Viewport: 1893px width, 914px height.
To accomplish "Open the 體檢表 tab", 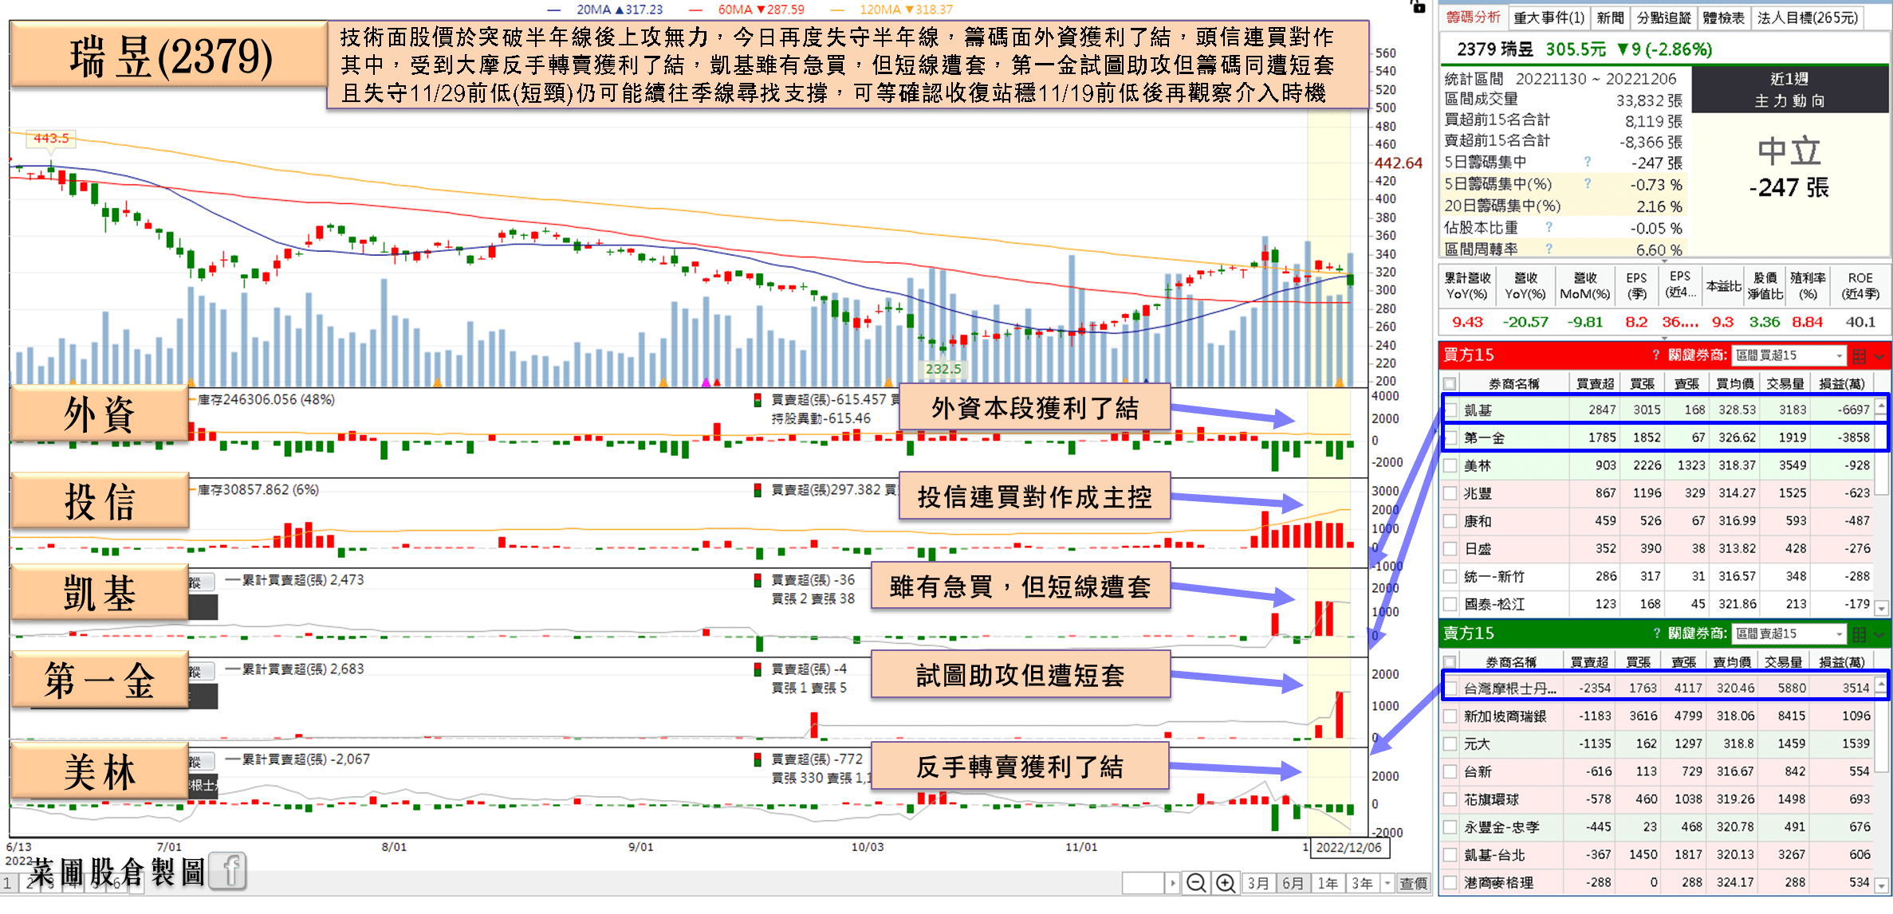I will 1724,18.
